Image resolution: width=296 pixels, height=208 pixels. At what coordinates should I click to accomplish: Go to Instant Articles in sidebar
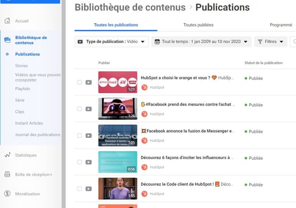pos(29,123)
